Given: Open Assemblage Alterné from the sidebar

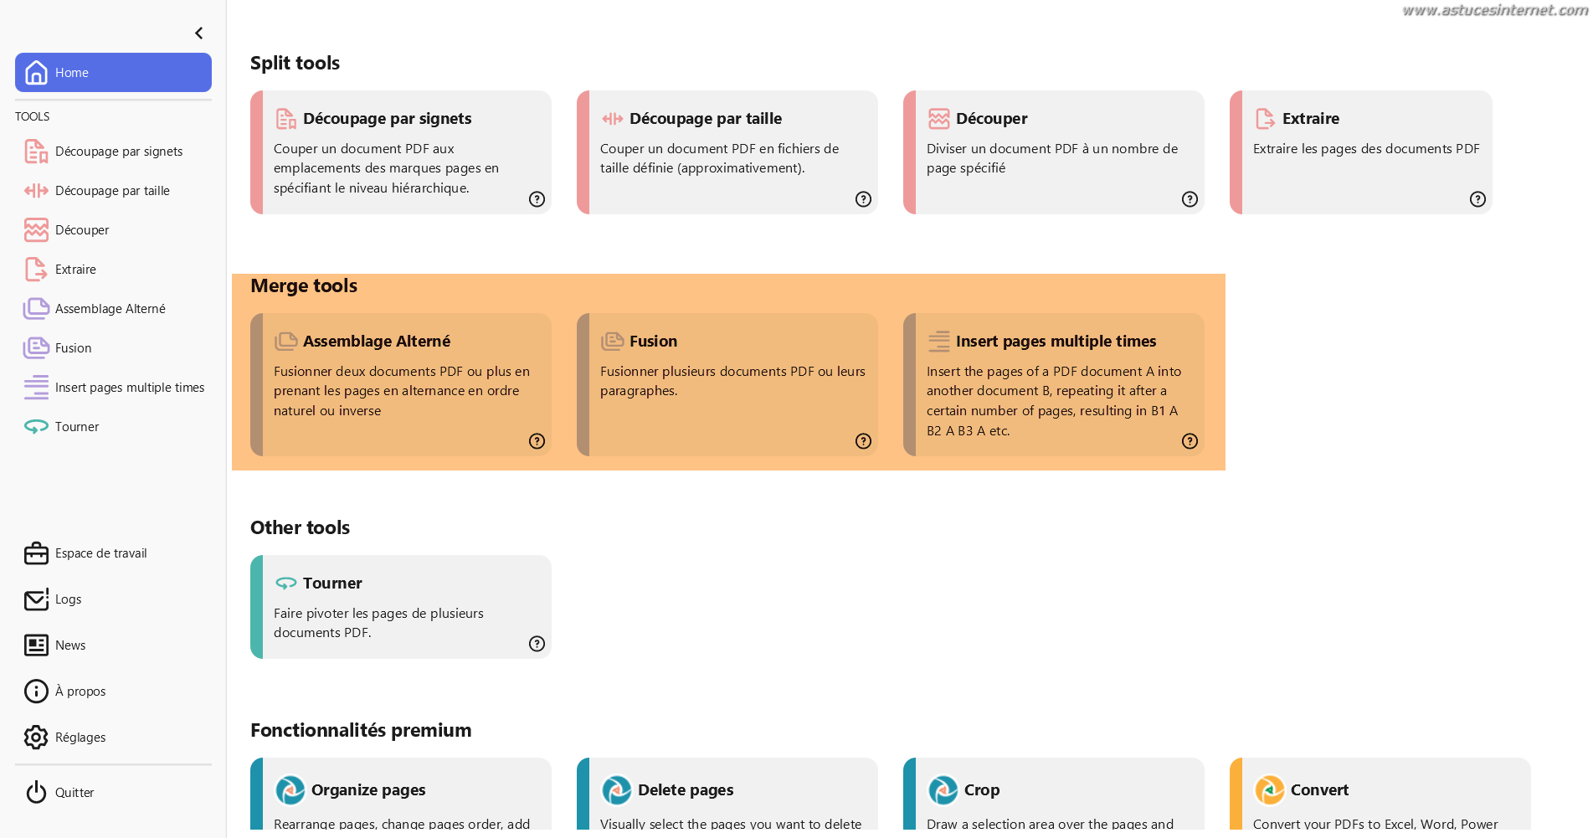Looking at the screenshot, I should pos(110,309).
